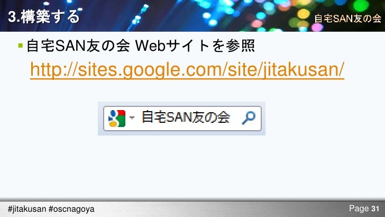The image size is (385, 217).
Task: Click the page number 31
Action: point(375,209)
